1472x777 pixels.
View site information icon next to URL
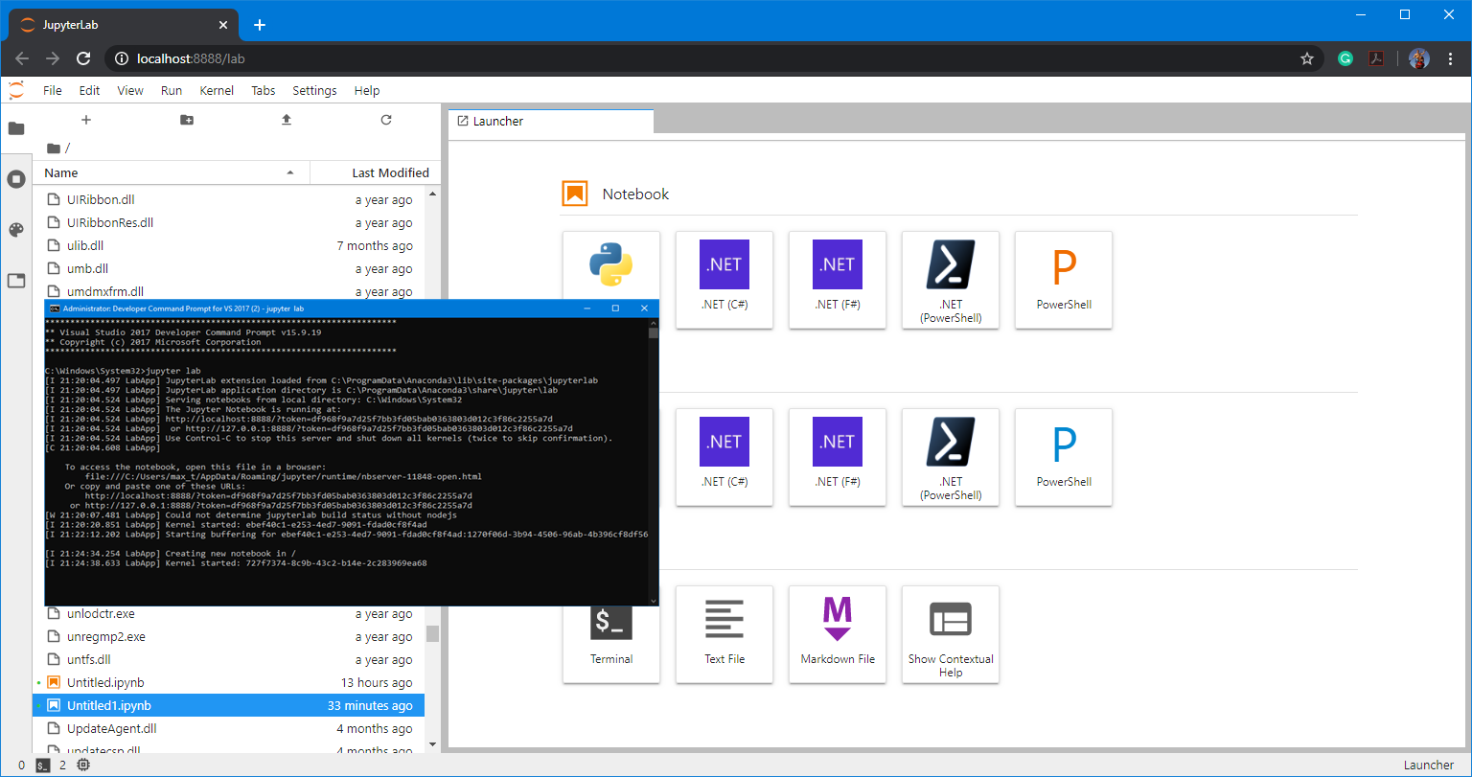tap(122, 58)
